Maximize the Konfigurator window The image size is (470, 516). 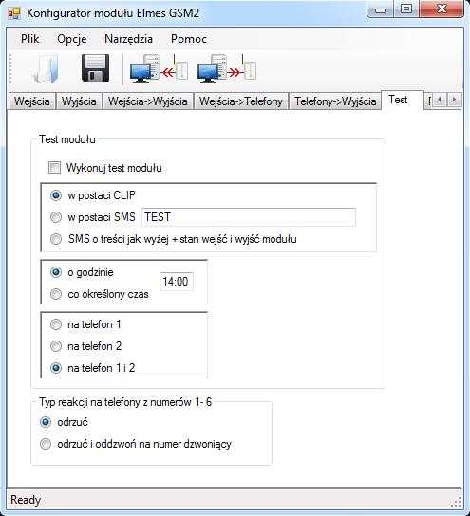pyautogui.click(x=406, y=9)
